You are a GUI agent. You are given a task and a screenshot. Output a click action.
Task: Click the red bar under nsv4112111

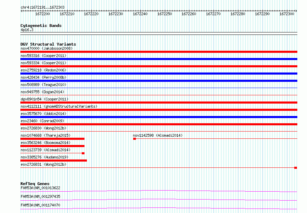(x=159, y=110)
